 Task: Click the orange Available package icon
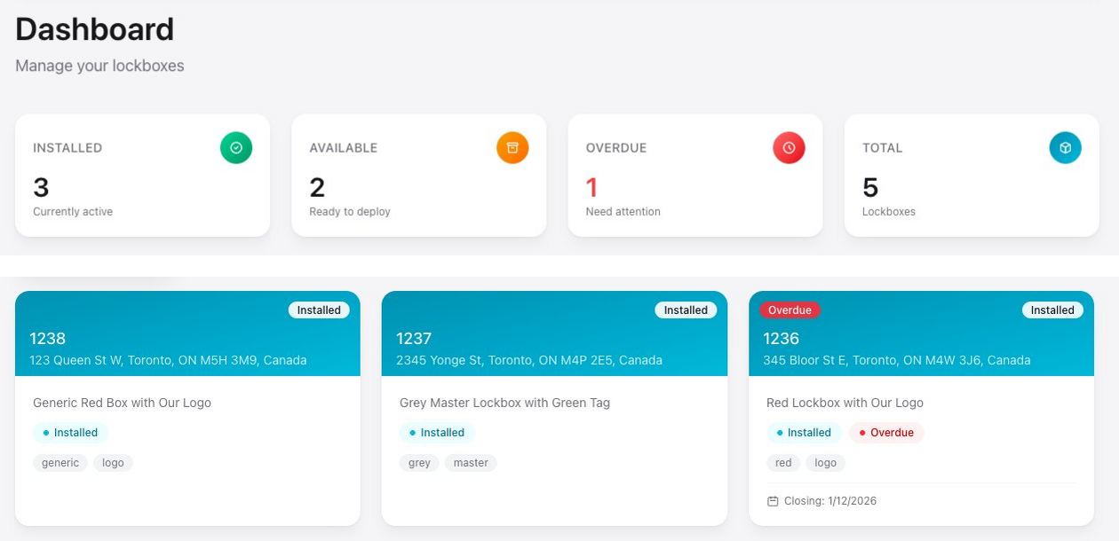[x=512, y=147]
